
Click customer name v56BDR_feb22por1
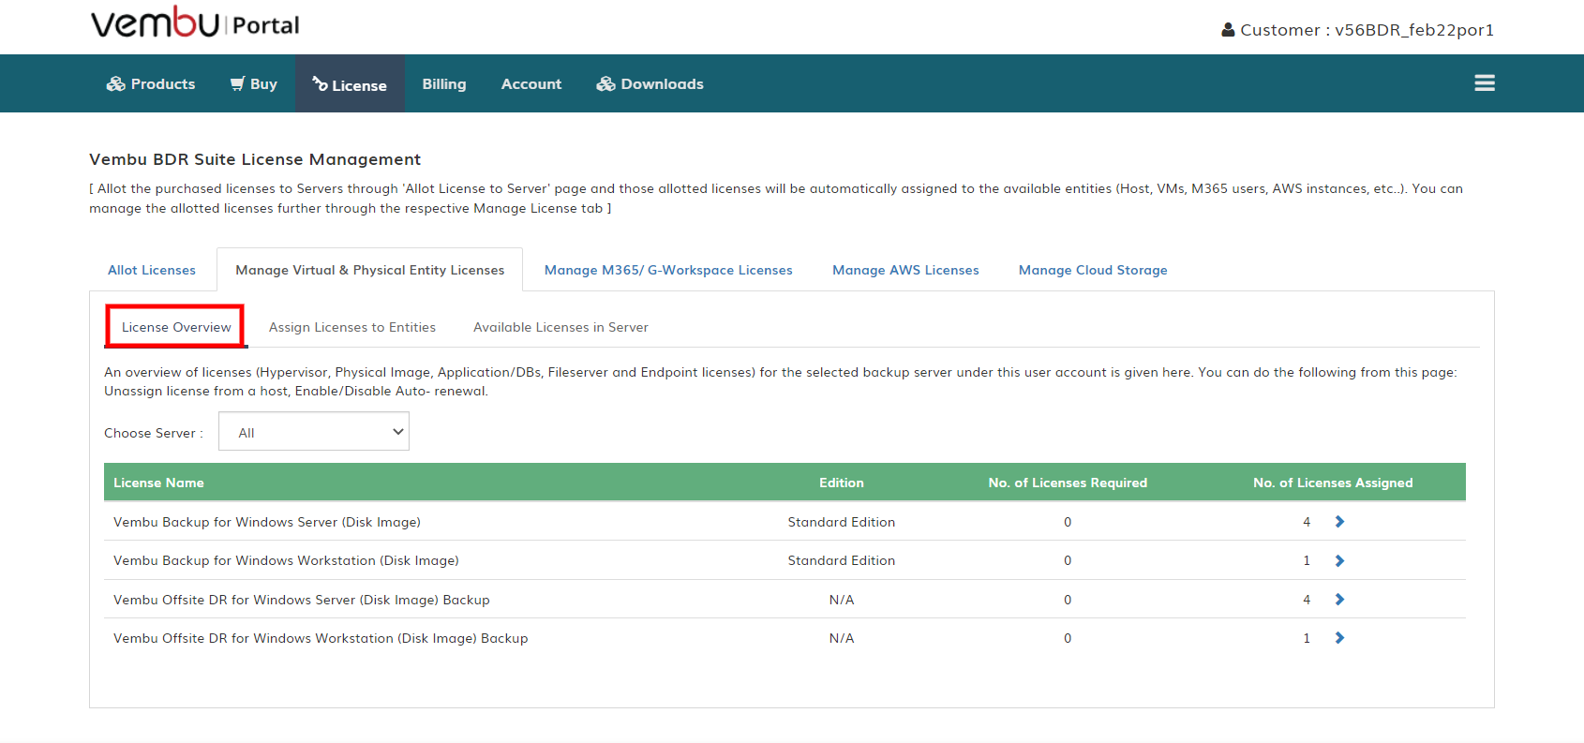click(1414, 30)
